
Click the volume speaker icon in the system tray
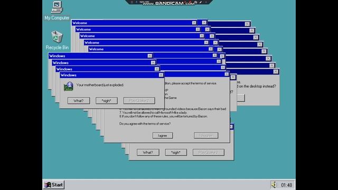pos(274,185)
